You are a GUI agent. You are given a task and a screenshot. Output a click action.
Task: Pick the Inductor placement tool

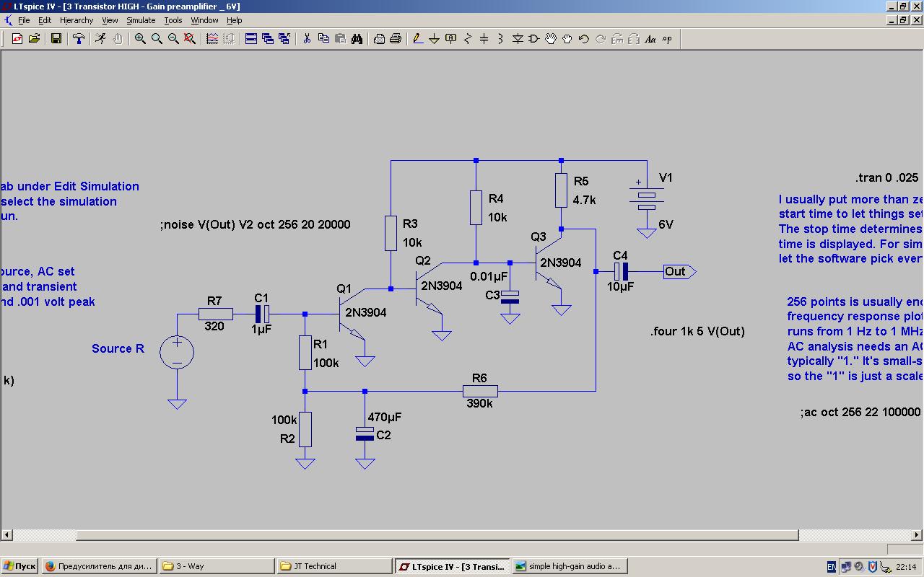click(500, 39)
